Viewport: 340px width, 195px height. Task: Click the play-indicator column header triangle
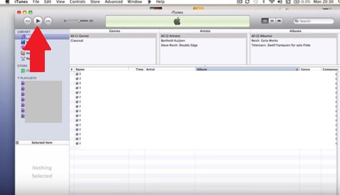tap(72, 69)
